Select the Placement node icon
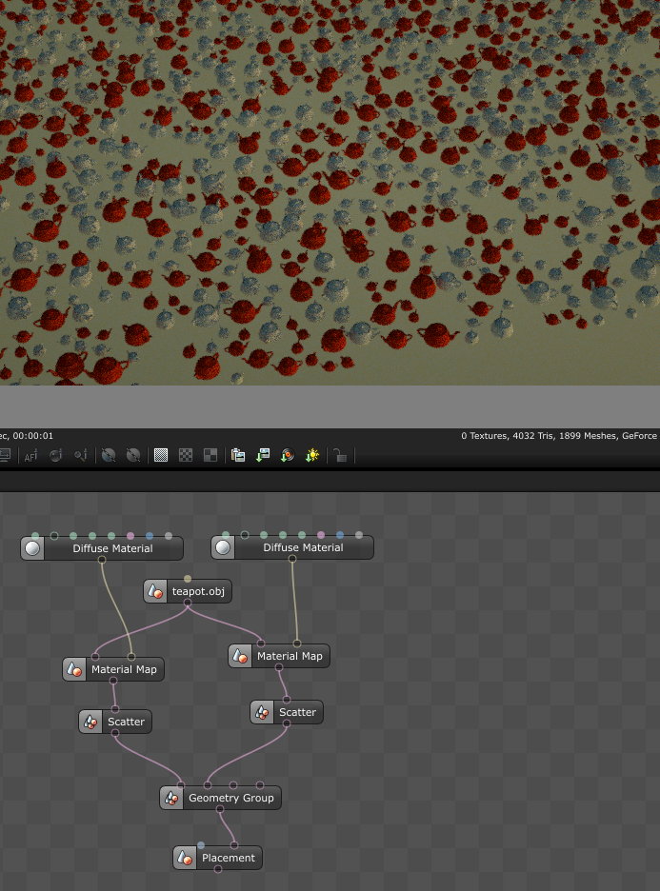Screen dimensions: 660x891 coord(185,858)
